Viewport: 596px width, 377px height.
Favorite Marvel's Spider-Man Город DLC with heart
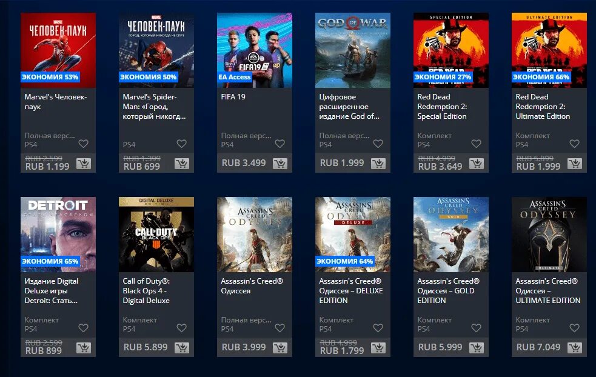click(182, 144)
